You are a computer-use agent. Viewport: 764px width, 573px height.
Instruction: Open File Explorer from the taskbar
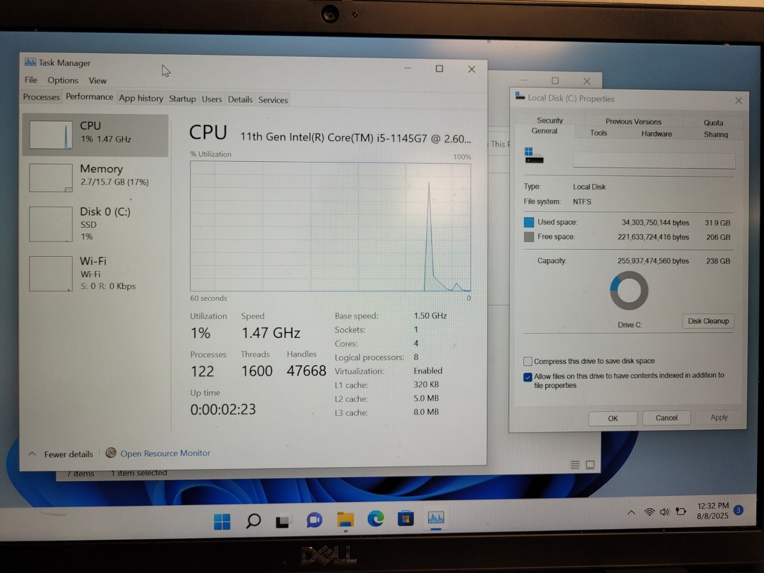[345, 520]
